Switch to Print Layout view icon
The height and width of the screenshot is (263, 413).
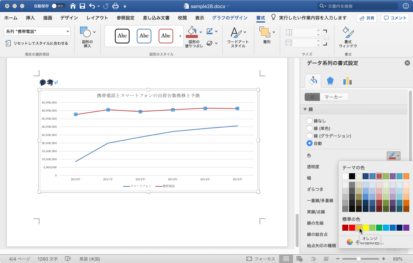click(x=286, y=259)
